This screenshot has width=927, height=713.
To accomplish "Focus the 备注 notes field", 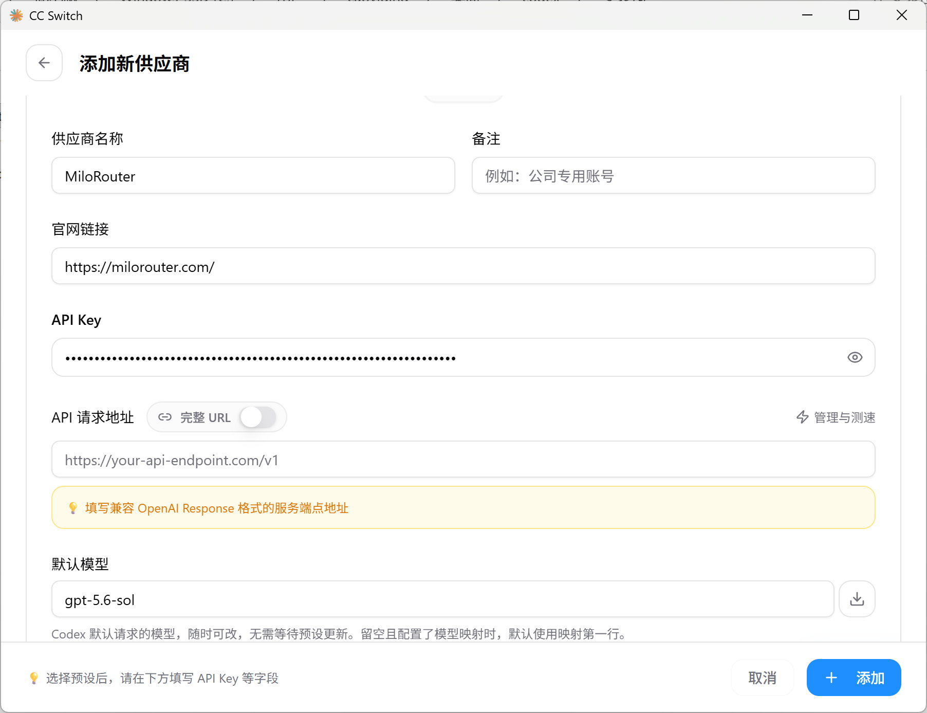I will click(x=673, y=176).
